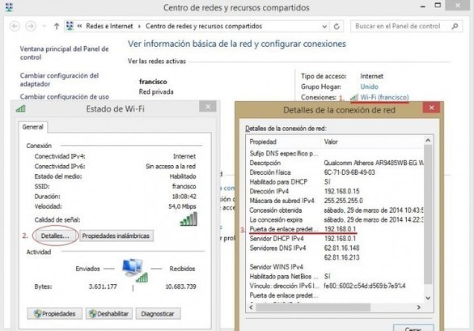Refresh the address bar location
474x331 pixels.
coord(336,27)
